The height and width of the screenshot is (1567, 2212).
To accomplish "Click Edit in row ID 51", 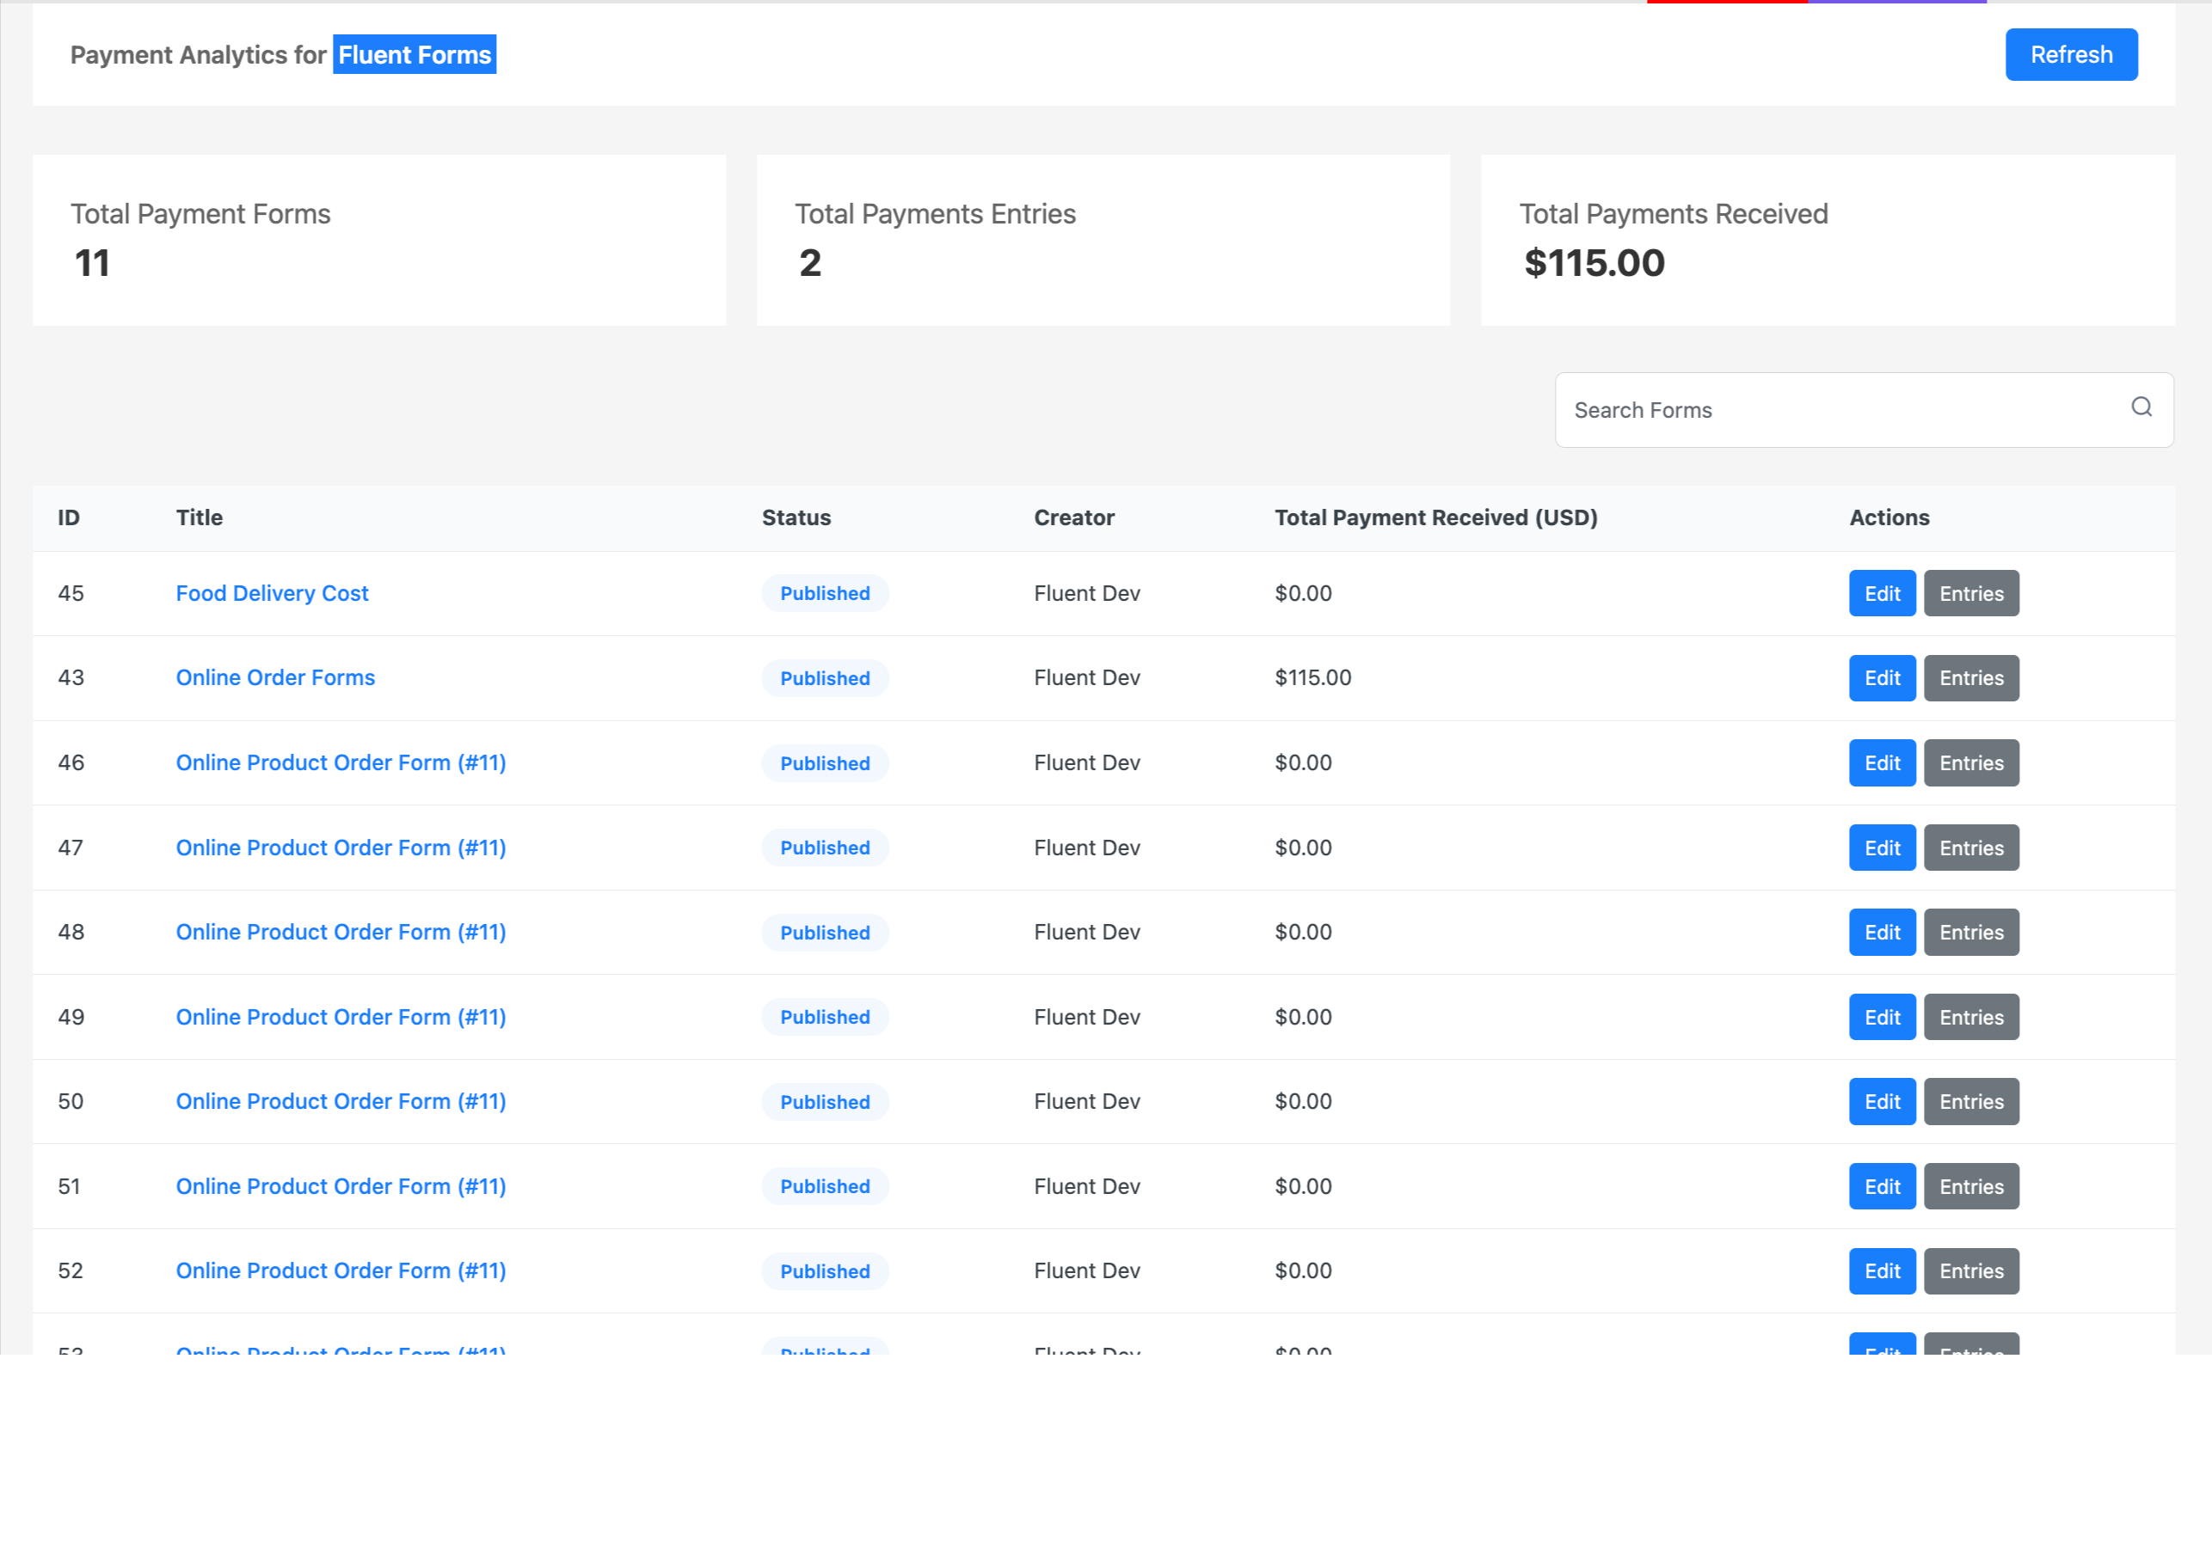I will [1882, 1187].
